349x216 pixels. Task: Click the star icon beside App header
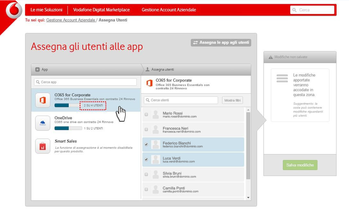coord(37,69)
